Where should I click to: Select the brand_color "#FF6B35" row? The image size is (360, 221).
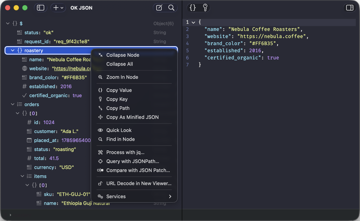48,77
